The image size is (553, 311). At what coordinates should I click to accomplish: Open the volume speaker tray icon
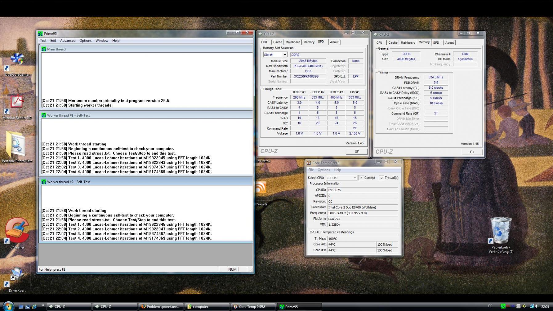[537, 306]
